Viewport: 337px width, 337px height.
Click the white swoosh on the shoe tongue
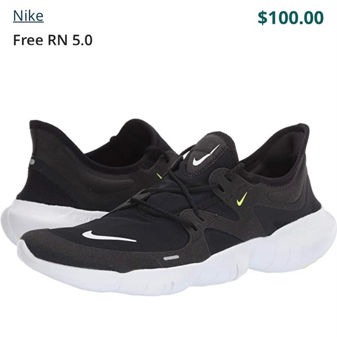206,155
